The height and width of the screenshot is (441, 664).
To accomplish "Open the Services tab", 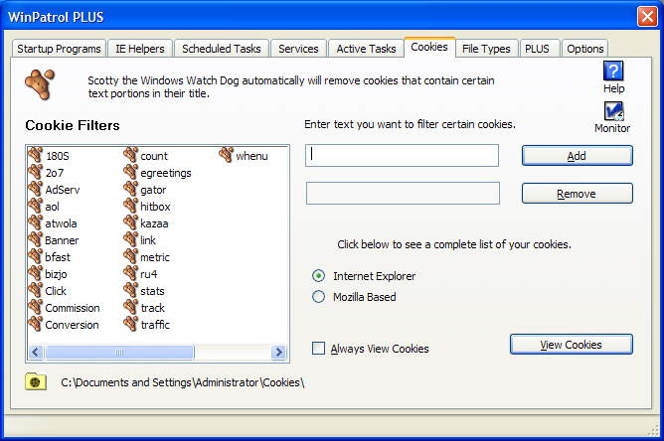I will pyautogui.click(x=298, y=49).
